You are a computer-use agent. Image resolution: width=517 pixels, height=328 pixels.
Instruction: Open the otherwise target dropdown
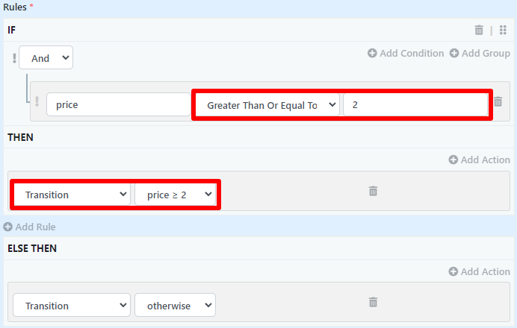pyautogui.click(x=176, y=306)
